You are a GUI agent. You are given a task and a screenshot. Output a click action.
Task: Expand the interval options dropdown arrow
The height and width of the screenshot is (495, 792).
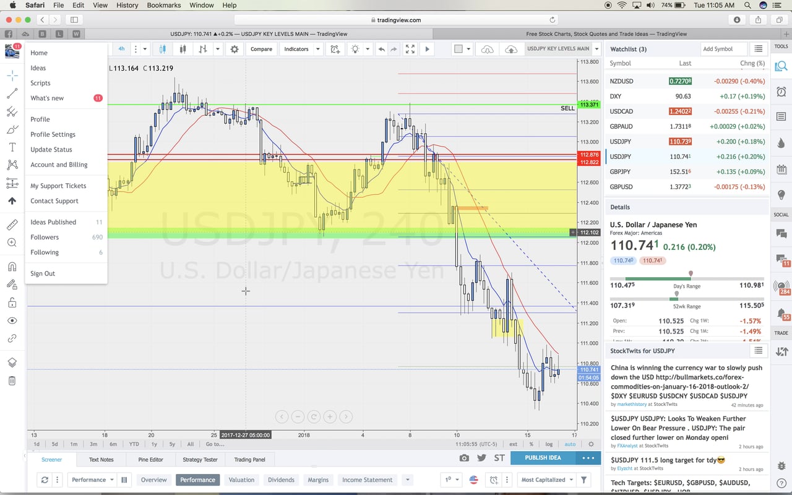[145, 49]
